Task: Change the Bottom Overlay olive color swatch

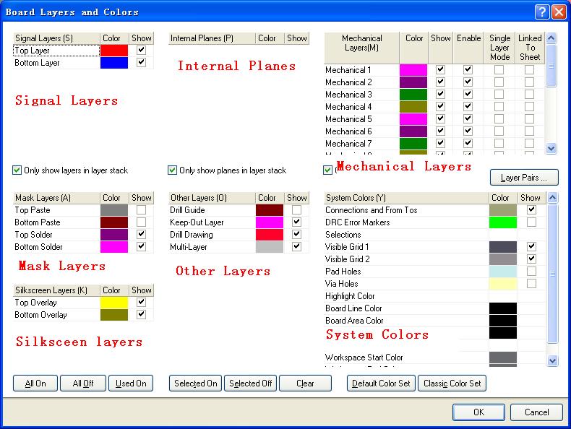Action: pyautogui.click(x=114, y=315)
